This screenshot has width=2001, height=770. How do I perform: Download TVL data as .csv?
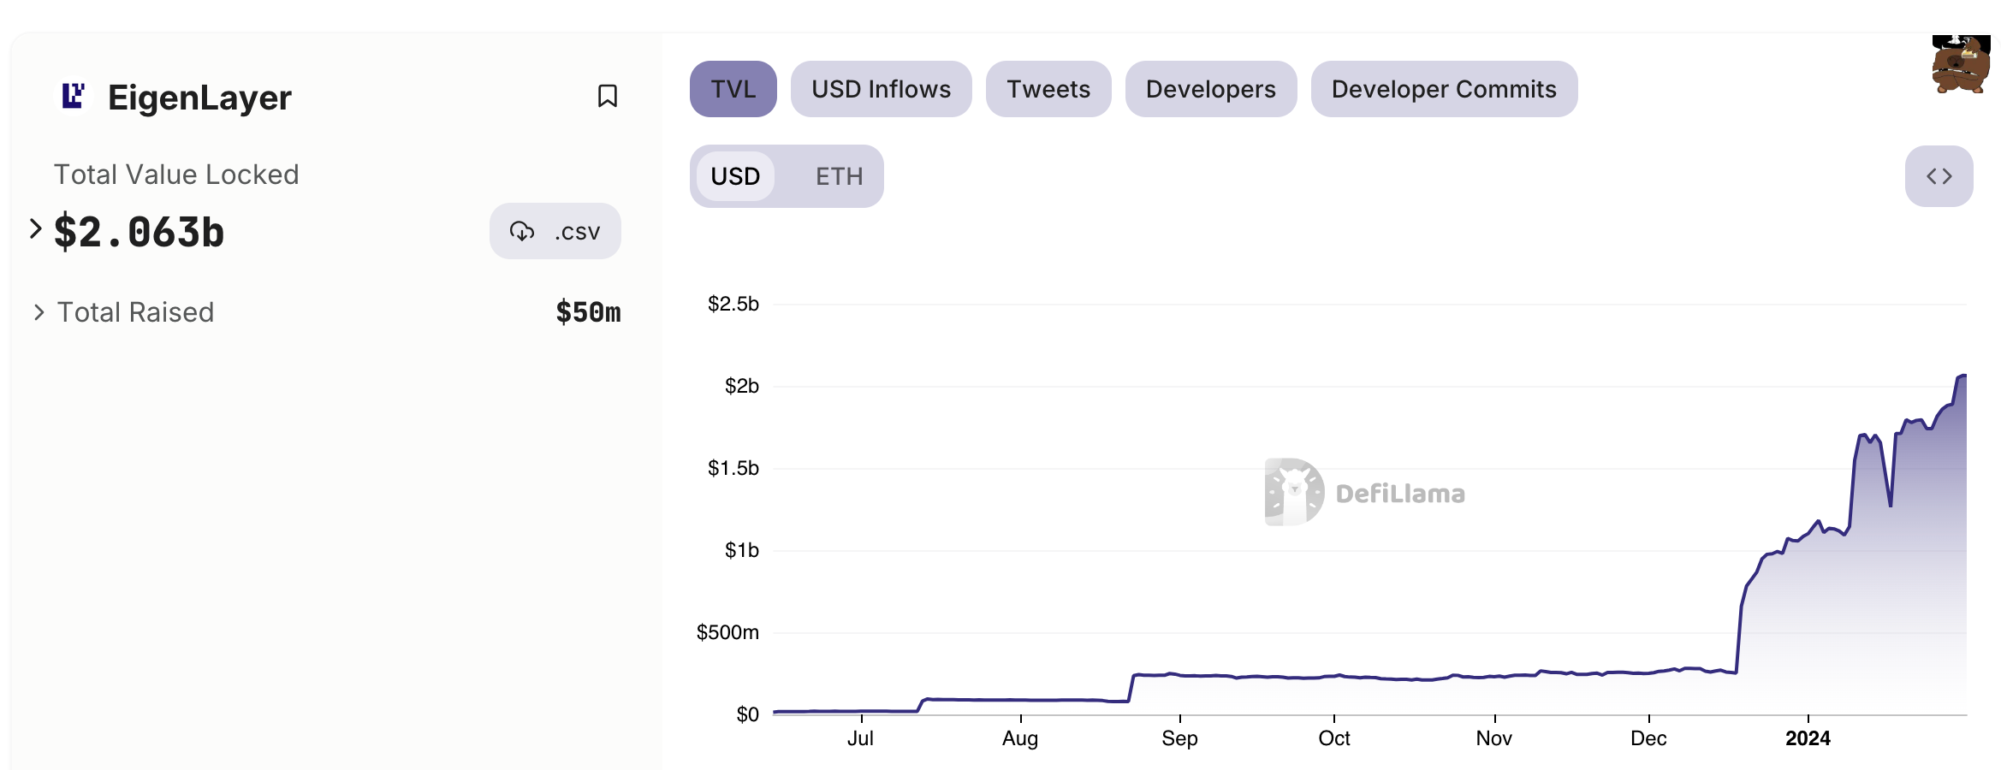[x=555, y=231]
